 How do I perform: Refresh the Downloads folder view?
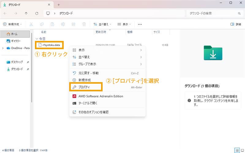pyautogui.click(x=37, y=13)
